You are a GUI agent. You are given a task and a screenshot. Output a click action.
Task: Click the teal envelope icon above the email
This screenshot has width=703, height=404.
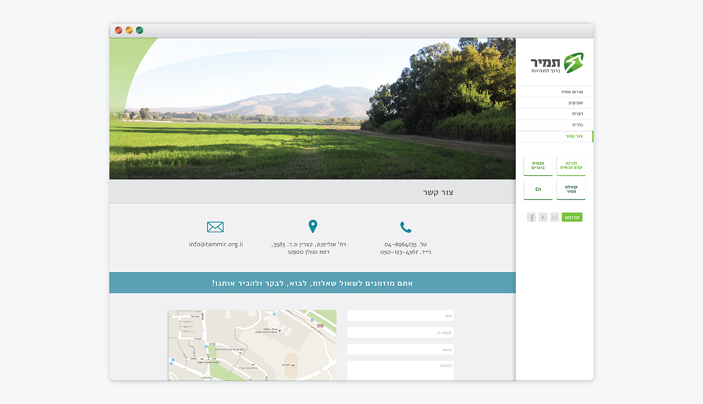(215, 227)
